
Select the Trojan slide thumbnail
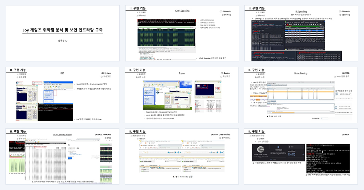pyautogui.click(x=182, y=95)
